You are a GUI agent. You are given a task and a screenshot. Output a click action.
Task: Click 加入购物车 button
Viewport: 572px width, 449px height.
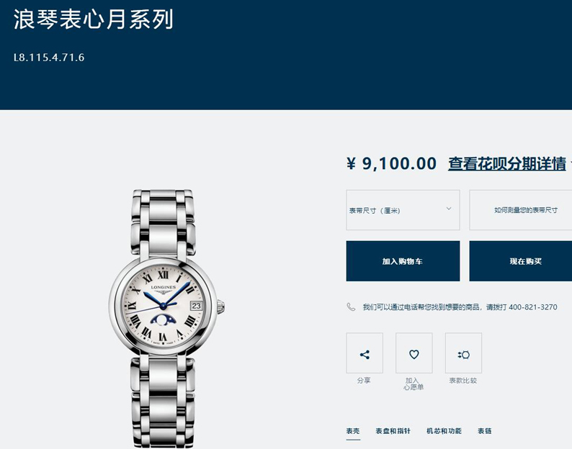403,261
